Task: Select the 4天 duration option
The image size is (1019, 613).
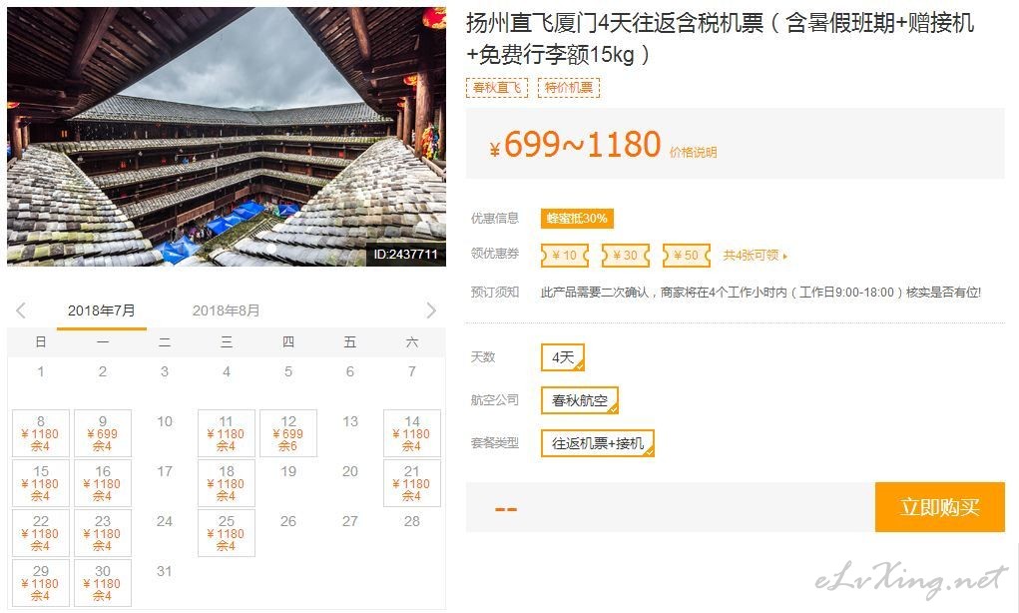Action: click(x=563, y=357)
